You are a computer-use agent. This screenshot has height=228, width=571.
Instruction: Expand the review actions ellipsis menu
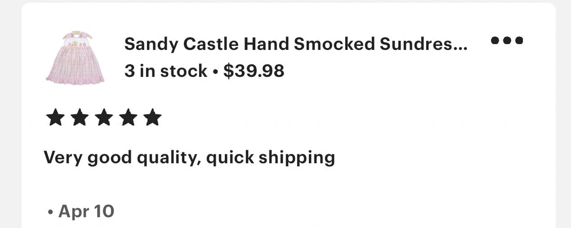tap(507, 40)
